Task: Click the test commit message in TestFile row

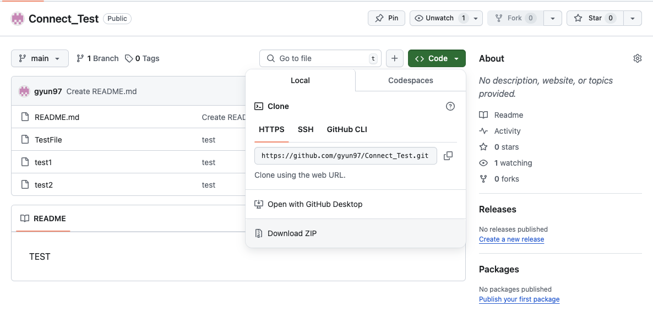Action: (209, 140)
